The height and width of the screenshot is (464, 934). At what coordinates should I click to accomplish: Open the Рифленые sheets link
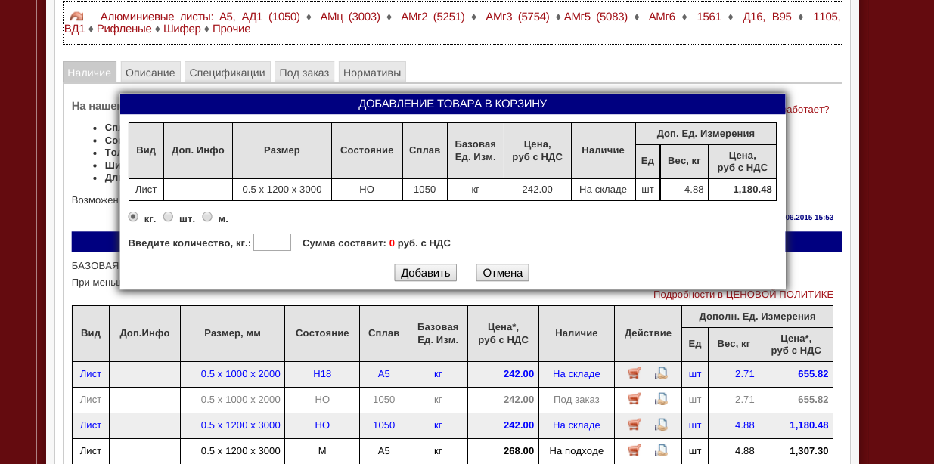(x=124, y=29)
